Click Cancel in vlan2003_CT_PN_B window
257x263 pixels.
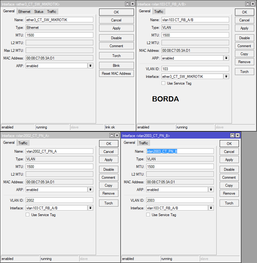[x=229, y=152]
